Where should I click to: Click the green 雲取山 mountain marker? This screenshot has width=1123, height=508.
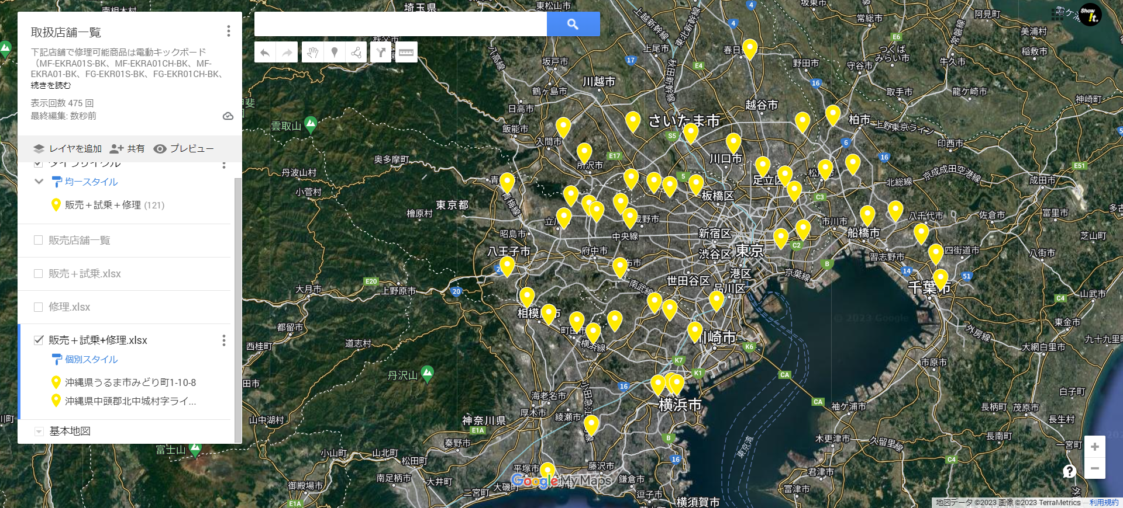[311, 124]
